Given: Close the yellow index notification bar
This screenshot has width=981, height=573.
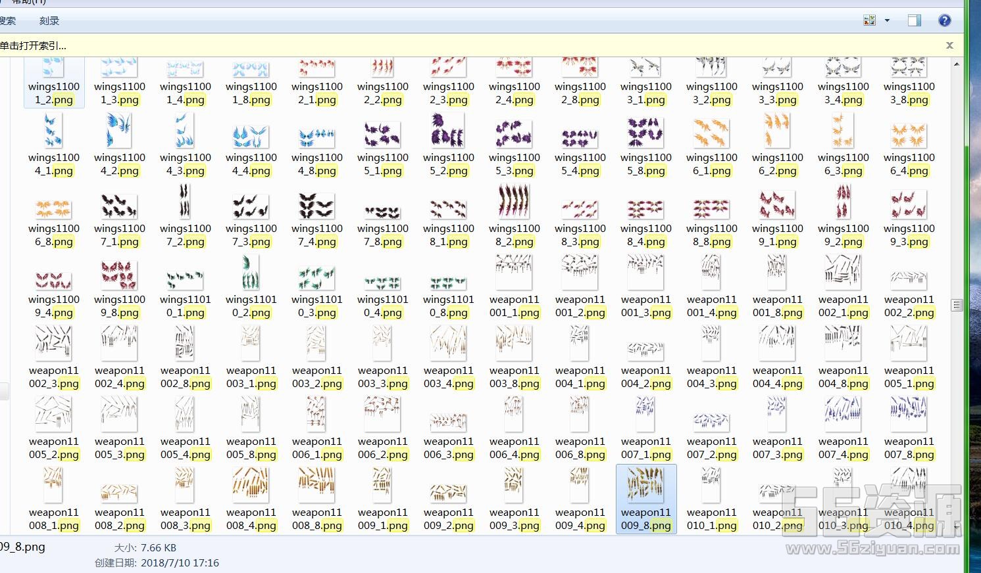Looking at the screenshot, I should 949,45.
